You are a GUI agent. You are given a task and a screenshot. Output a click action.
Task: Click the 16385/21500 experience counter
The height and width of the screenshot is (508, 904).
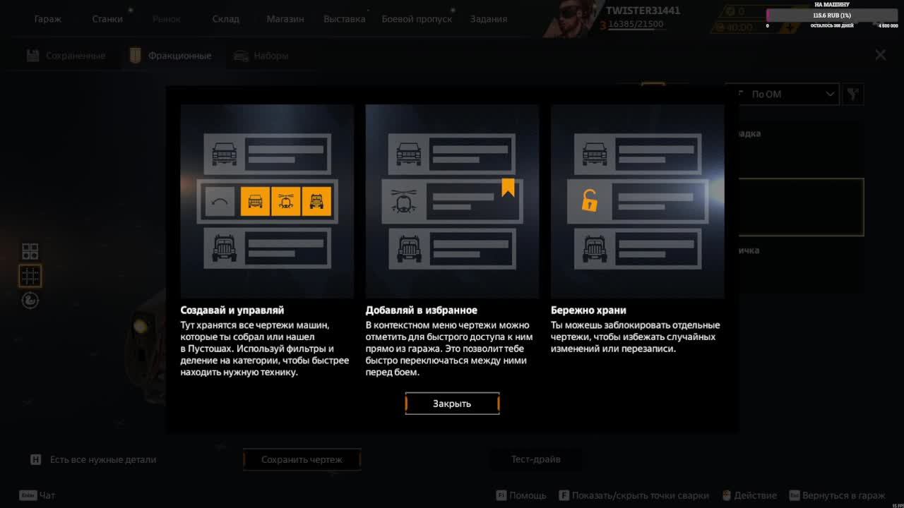(x=636, y=24)
